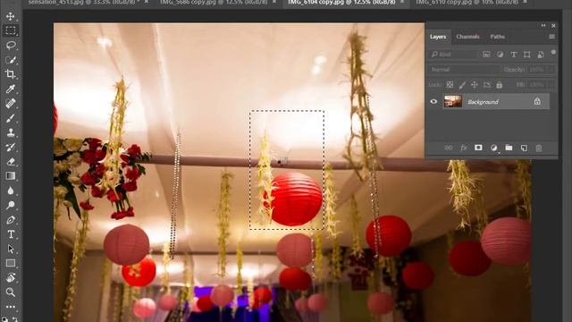
Task: Select the Move tool
Action: 10,16
